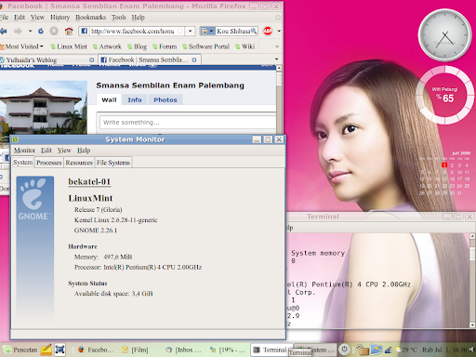This screenshot has width=476, height=357.
Task: Close the Facebook Smansa Sembilan tab
Action: pos(194,59)
